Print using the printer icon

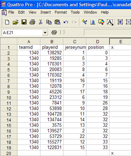tap(32, 22)
